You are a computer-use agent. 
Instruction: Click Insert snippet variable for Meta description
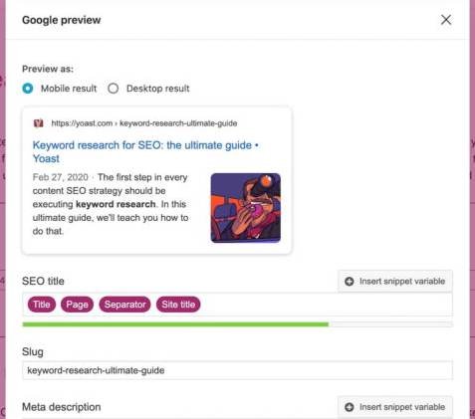click(x=395, y=407)
